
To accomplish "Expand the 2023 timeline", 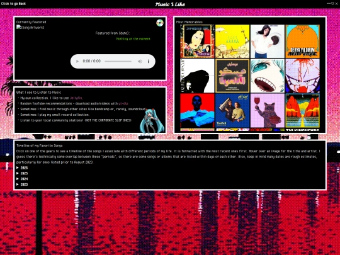I will point(22,184).
